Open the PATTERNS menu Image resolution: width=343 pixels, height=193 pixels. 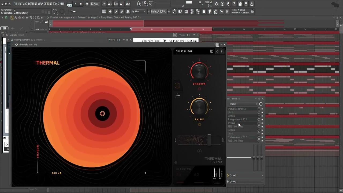[32, 4]
